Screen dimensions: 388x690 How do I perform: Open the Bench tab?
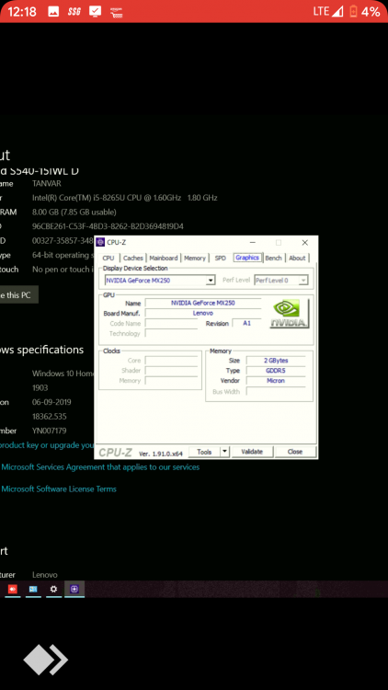coord(273,259)
